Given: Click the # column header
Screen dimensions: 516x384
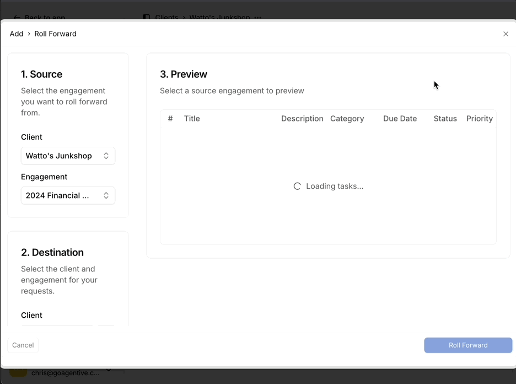Looking at the screenshot, I should tap(170, 119).
